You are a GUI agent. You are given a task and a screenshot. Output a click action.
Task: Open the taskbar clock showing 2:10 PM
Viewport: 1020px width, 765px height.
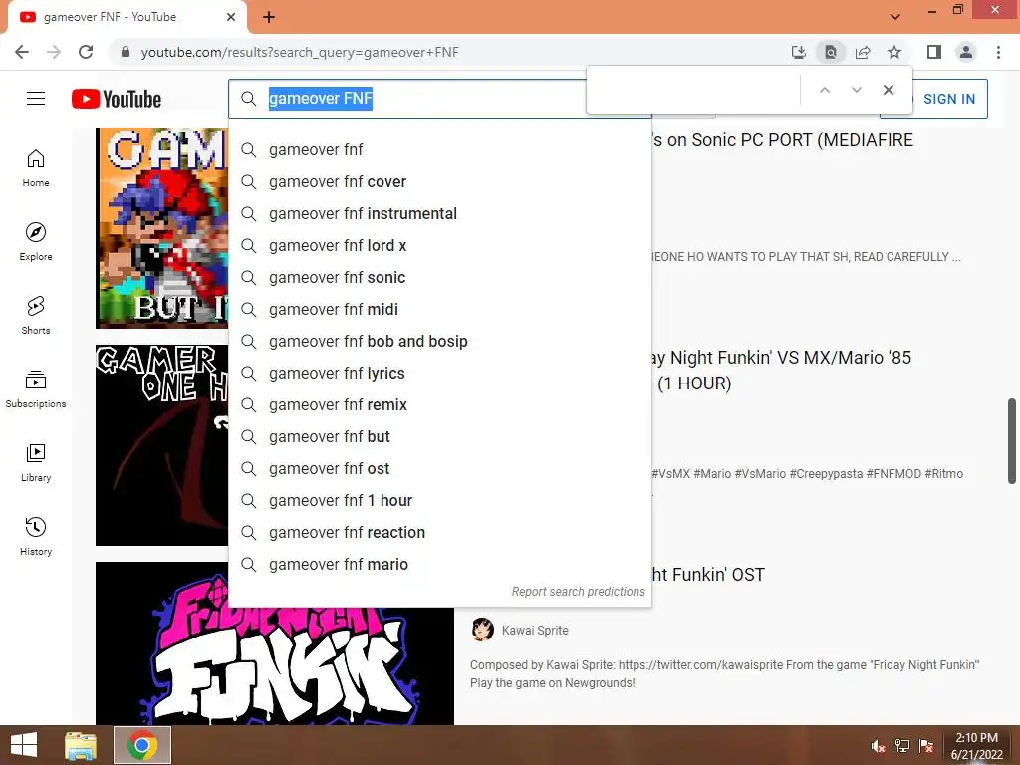[x=976, y=746]
